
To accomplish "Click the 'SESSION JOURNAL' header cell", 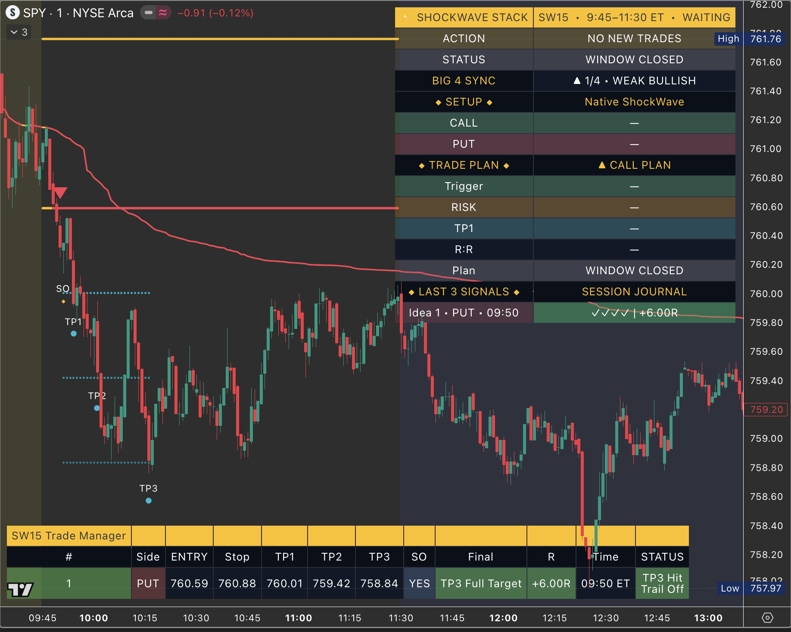I will [x=634, y=291].
